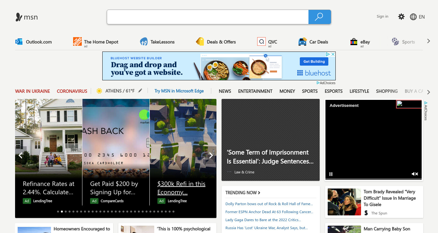
Task: Open the $300k Refi in this Economy link
Action: click(x=181, y=188)
